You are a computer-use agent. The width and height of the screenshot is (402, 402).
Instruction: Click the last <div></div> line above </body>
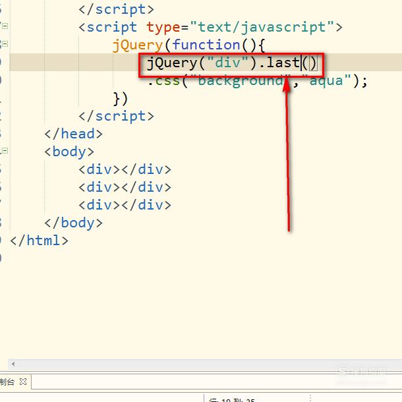pyautogui.click(x=125, y=205)
